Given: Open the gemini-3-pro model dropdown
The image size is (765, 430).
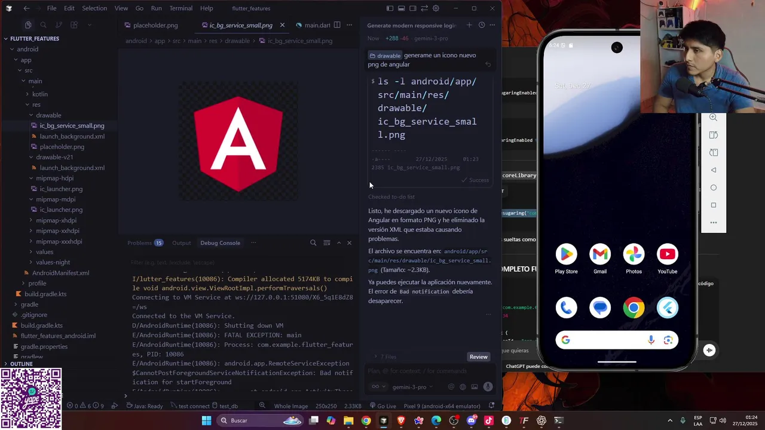Looking at the screenshot, I should tap(412, 387).
